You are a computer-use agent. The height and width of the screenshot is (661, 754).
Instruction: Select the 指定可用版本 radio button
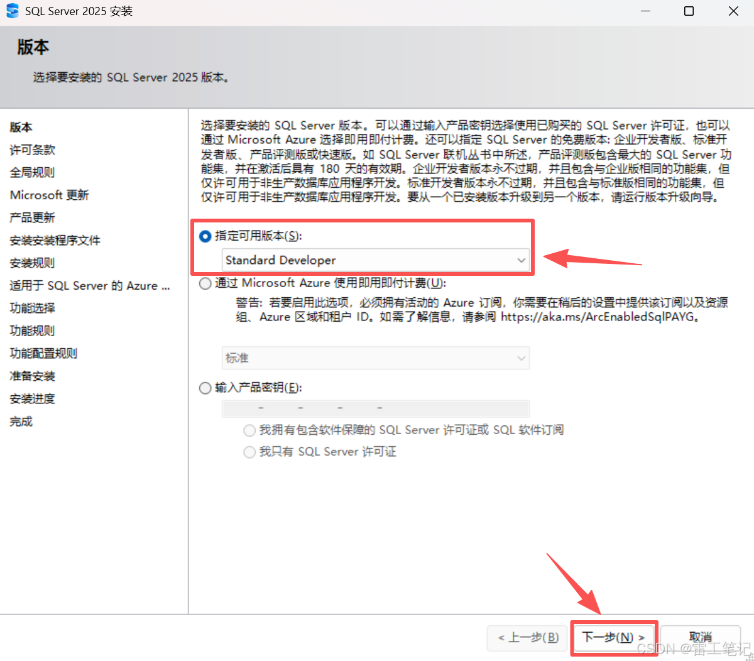click(x=205, y=236)
